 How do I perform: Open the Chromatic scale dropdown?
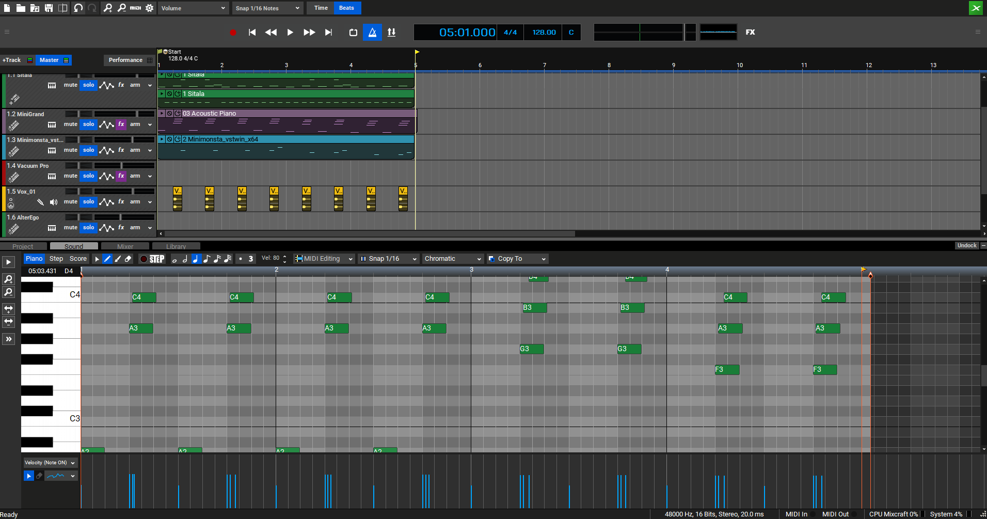coord(453,259)
